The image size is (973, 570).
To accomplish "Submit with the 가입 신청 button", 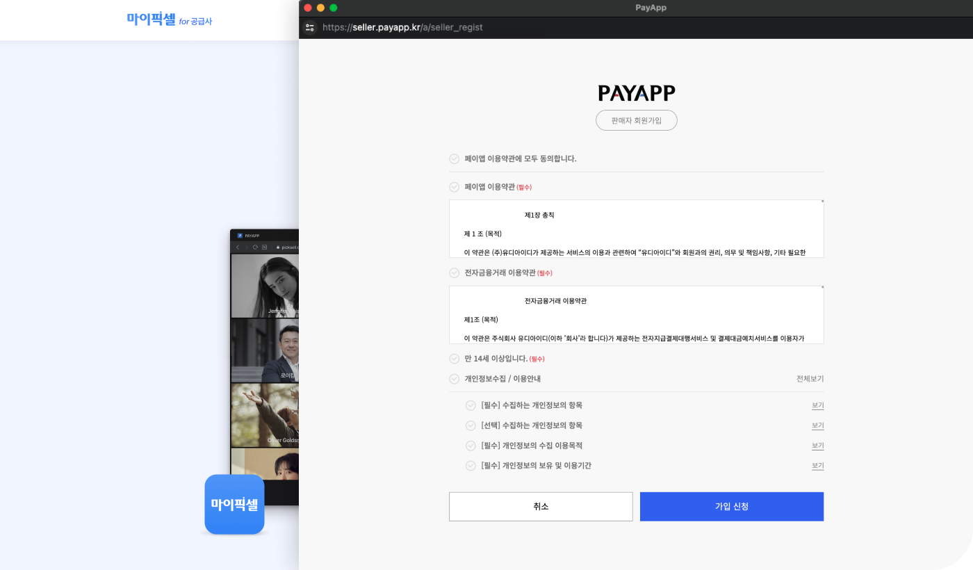I will [x=731, y=507].
